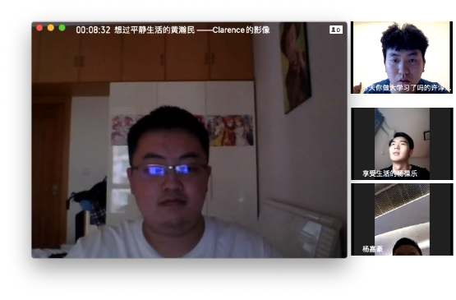Screen dimensions: 456x300
Task: Close the video window with red button
Action: point(39,28)
